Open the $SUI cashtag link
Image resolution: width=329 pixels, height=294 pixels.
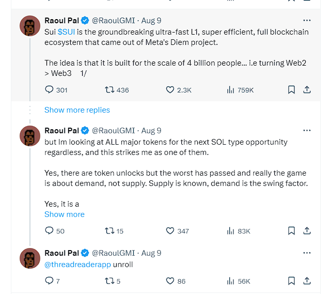click(68, 32)
